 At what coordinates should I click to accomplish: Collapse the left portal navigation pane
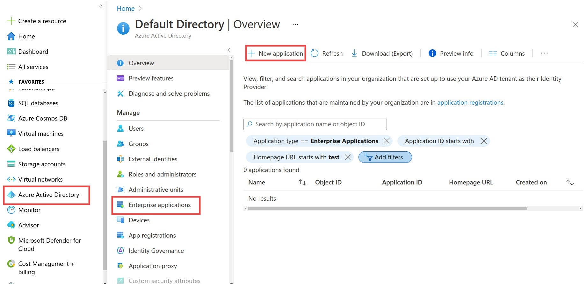(101, 6)
